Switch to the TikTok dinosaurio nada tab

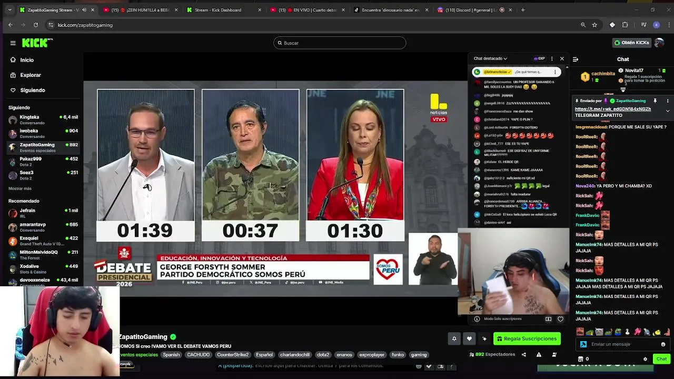pyautogui.click(x=392, y=10)
